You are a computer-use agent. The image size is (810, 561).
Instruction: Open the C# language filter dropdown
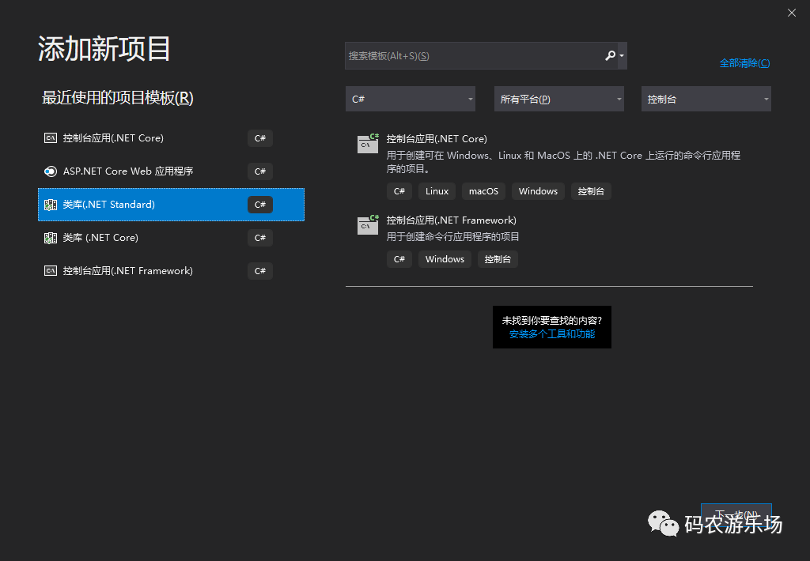(x=411, y=99)
